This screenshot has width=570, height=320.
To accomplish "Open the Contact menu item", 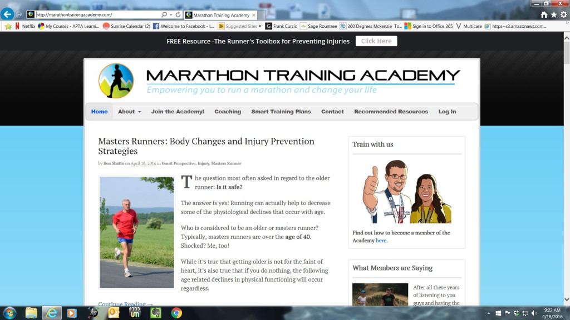I will point(332,111).
